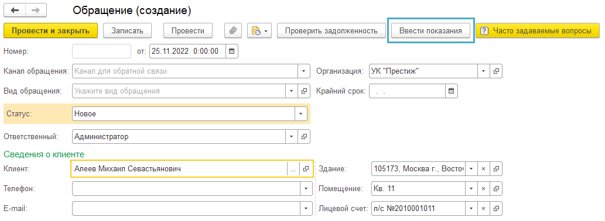Open the Ответственный record via open icon
The image size is (605, 221).
(304, 136)
